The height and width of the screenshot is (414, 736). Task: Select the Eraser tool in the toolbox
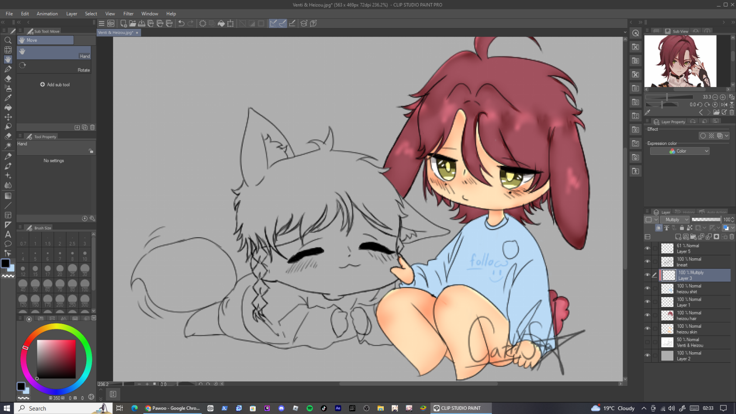coord(8,79)
